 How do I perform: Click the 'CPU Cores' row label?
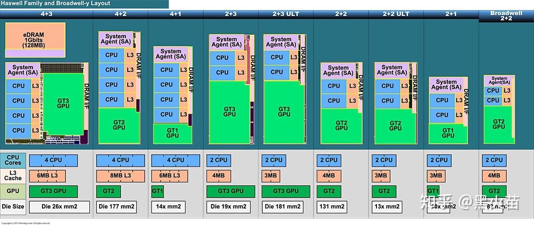(13, 160)
